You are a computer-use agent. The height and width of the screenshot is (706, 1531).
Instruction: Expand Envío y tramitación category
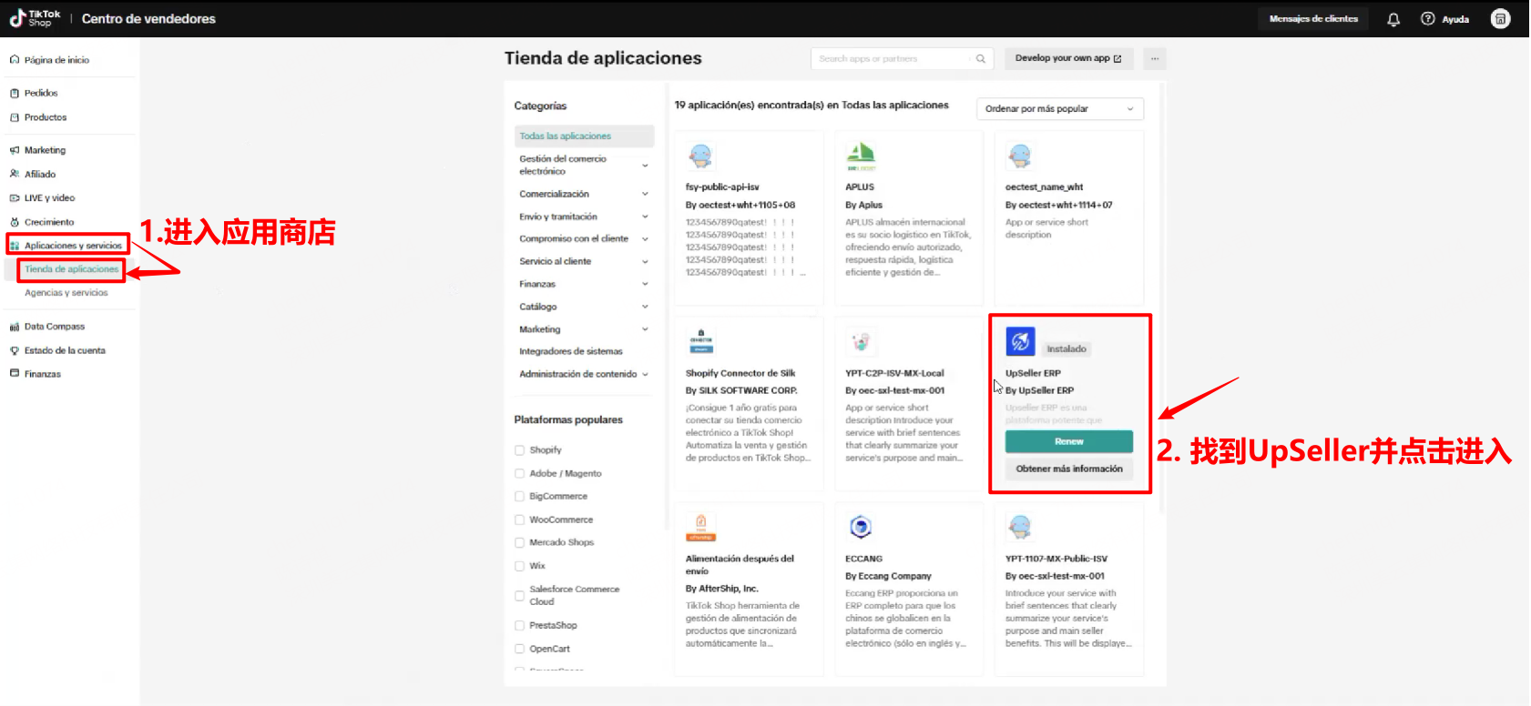point(645,217)
